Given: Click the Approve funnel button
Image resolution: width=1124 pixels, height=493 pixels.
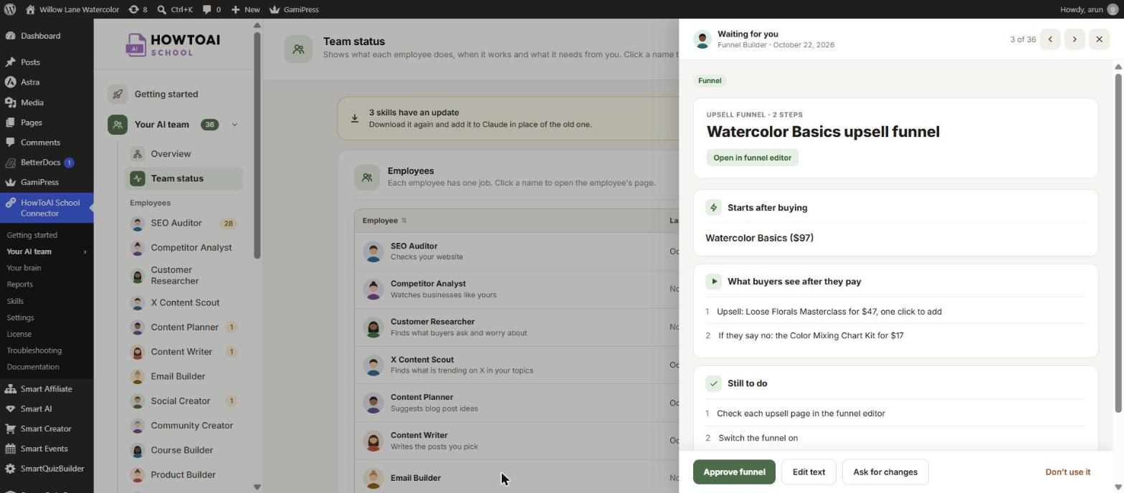Looking at the screenshot, I should coord(734,472).
